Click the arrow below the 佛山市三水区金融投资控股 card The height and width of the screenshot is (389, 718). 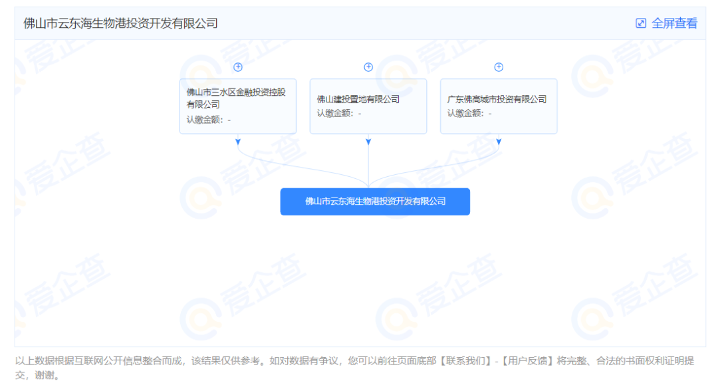coord(238,142)
